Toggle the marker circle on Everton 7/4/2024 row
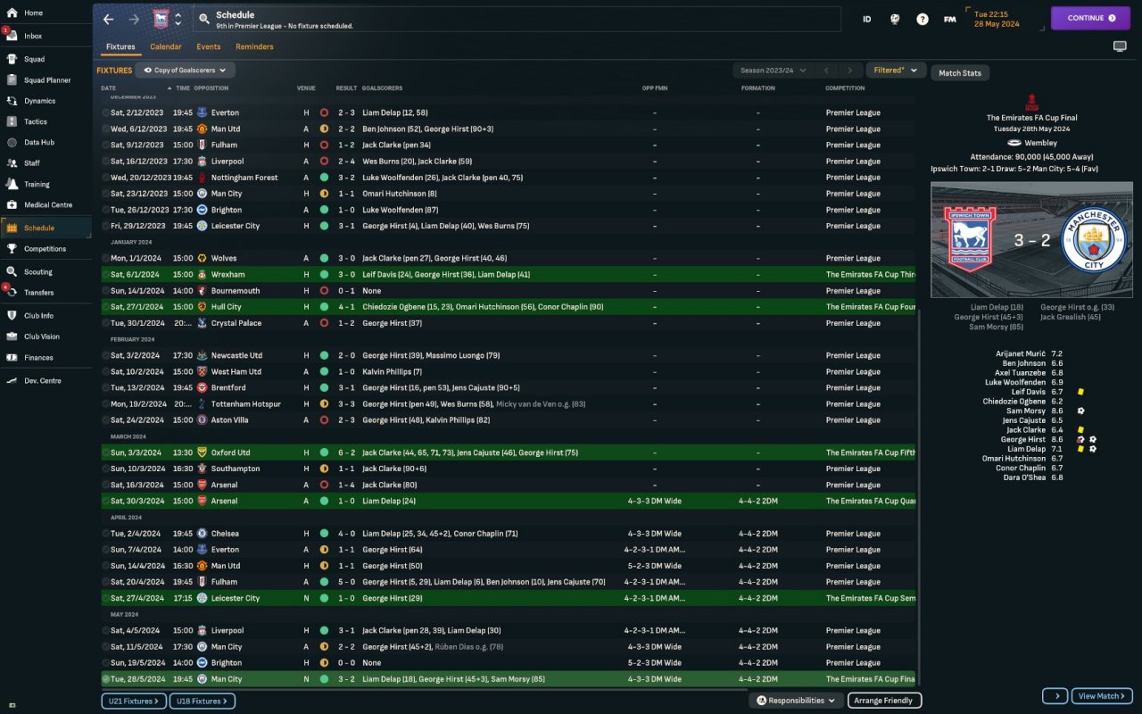1142x714 pixels. [106, 550]
